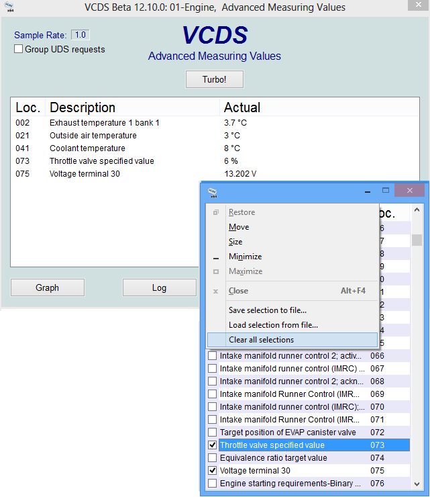Click the Log button
This screenshot has width=430, height=497.
(159, 287)
